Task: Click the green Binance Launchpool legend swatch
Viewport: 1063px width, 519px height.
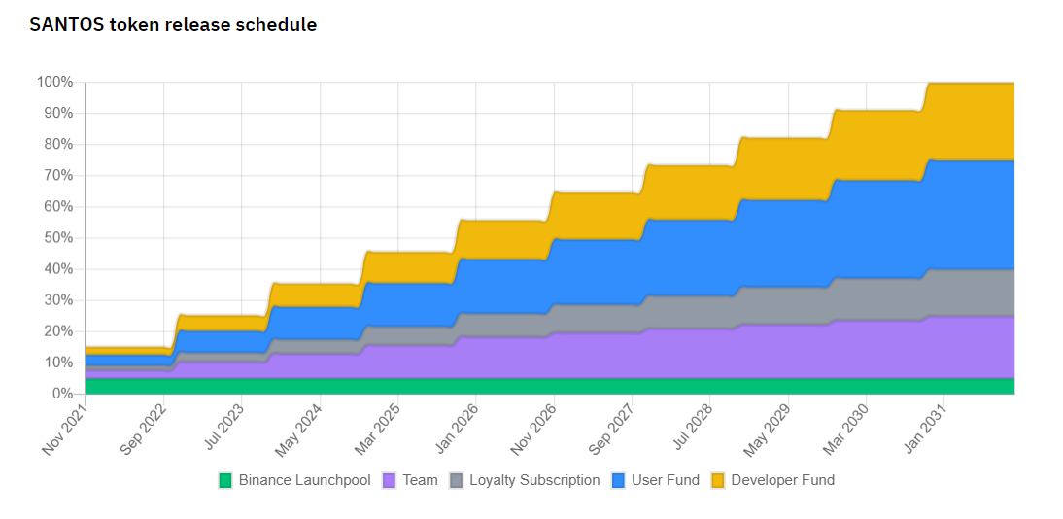Action: coord(225,480)
